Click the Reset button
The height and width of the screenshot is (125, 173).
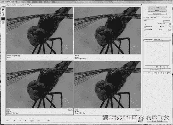(x=157, y=11)
